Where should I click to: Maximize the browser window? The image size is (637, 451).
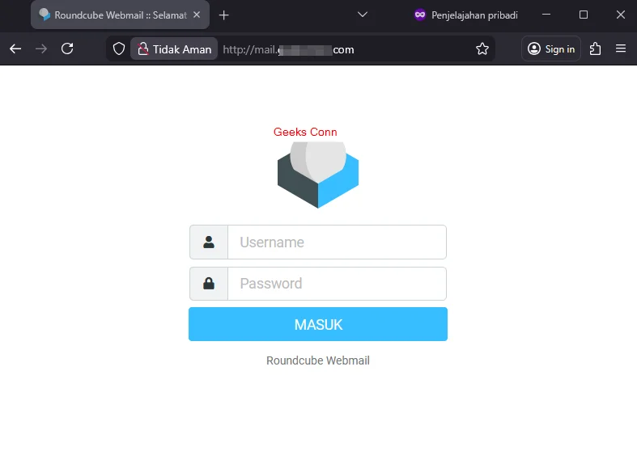[x=584, y=15]
